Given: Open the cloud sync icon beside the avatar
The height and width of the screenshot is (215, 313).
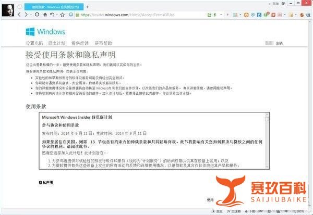Looking at the screenshot, I should pyautogui.click(x=20, y=7).
